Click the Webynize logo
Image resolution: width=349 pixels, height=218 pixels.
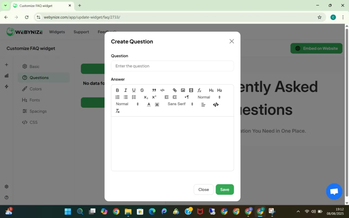pos(25,32)
